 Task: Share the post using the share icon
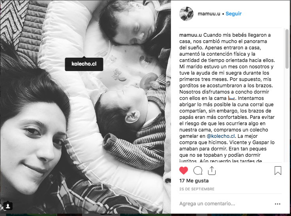click(x=212, y=170)
